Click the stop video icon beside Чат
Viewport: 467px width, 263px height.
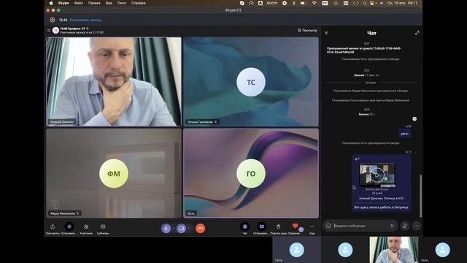(261, 226)
